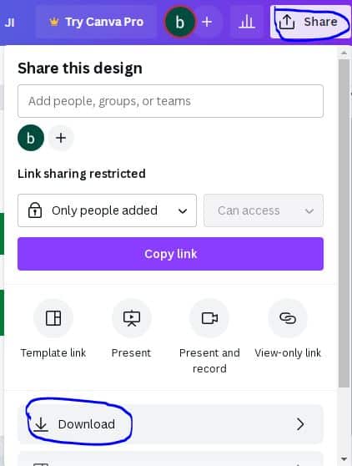Open the Only people added dropdown
Screen dimensions: 352x466
(107, 210)
